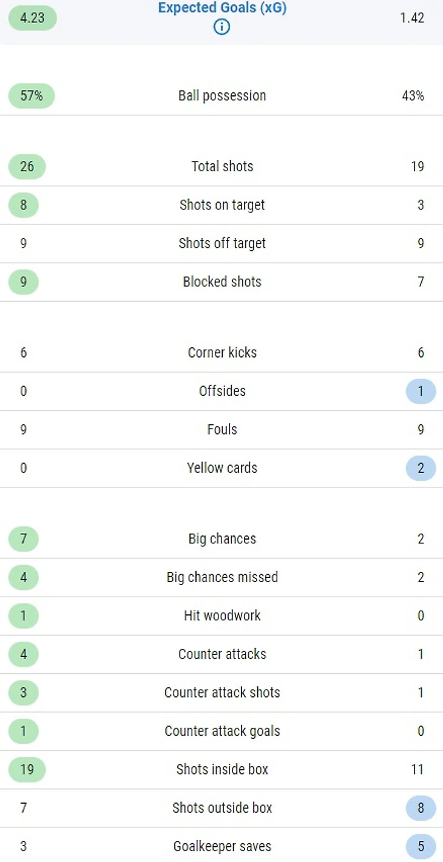The image size is (443, 862).
Task: Open the Expected Goals (xG) link
Action: coord(222,8)
